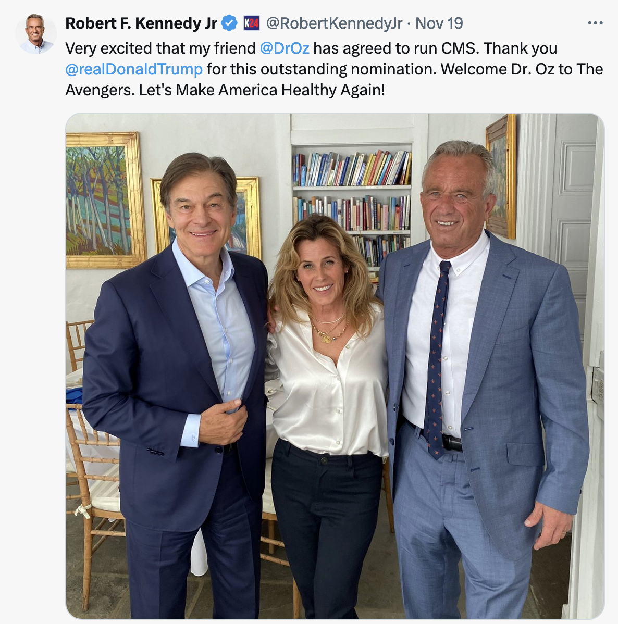Click the Nov 19 timestamp
The image size is (618, 624).
point(439,23)
